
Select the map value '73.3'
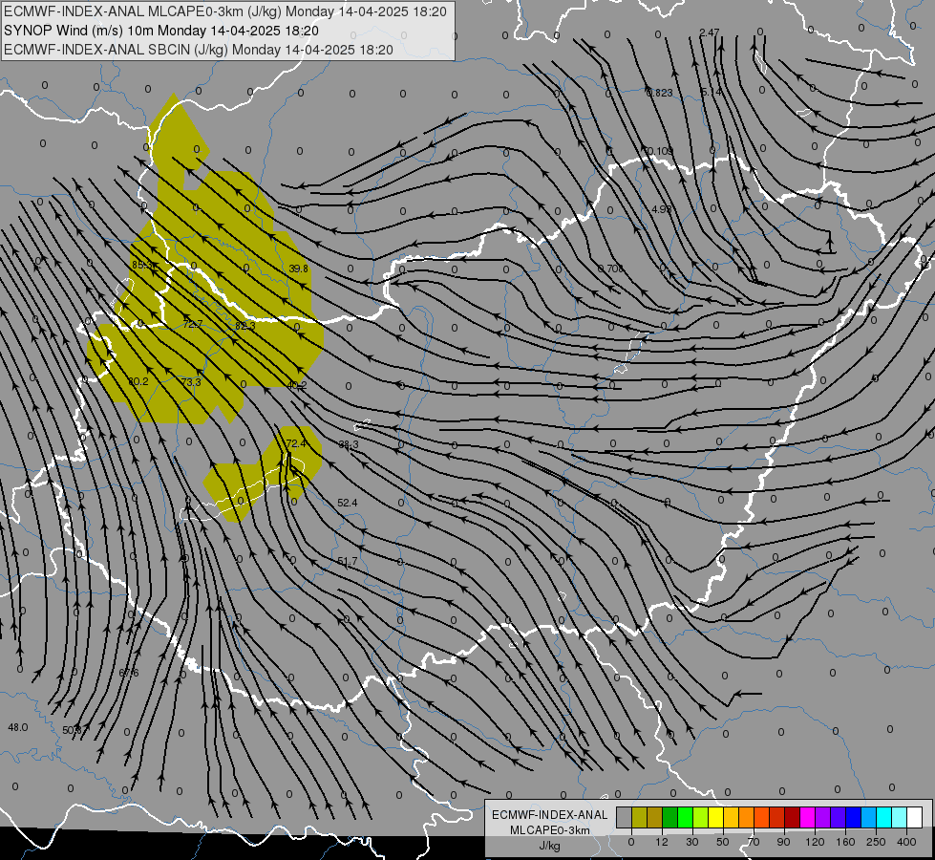191,382
